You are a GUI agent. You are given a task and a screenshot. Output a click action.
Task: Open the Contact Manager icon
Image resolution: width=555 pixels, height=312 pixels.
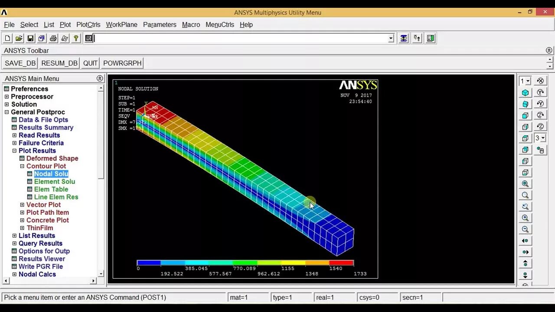click(430, 38)
